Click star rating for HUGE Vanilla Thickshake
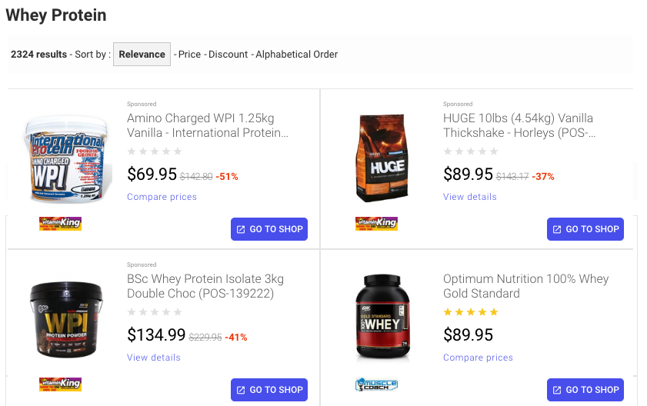 471,151
